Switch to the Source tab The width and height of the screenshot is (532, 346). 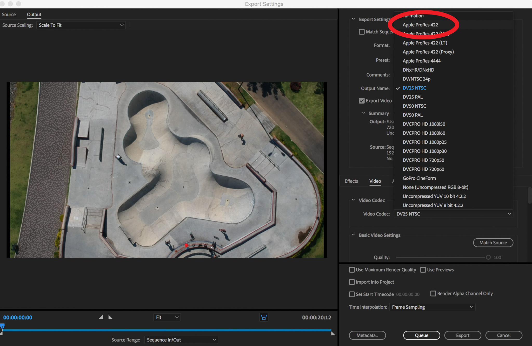pos(9,15)
